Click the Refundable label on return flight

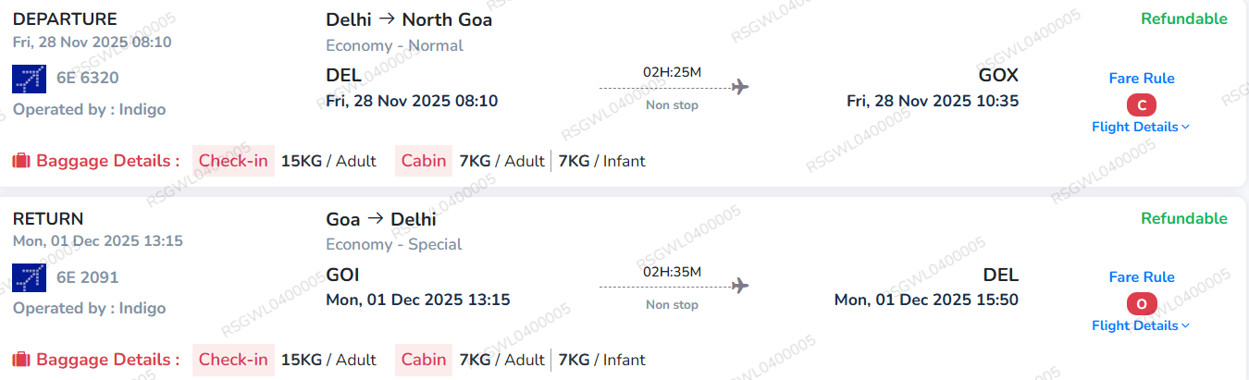(1184, 219)
